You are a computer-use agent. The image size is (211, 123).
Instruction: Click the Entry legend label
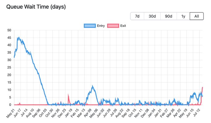pyautogui.click(x=101, y=26)
